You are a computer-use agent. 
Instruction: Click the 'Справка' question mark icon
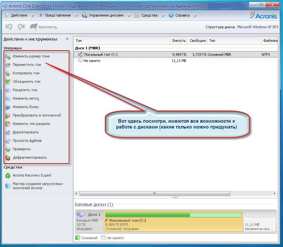tap(171, 15)
